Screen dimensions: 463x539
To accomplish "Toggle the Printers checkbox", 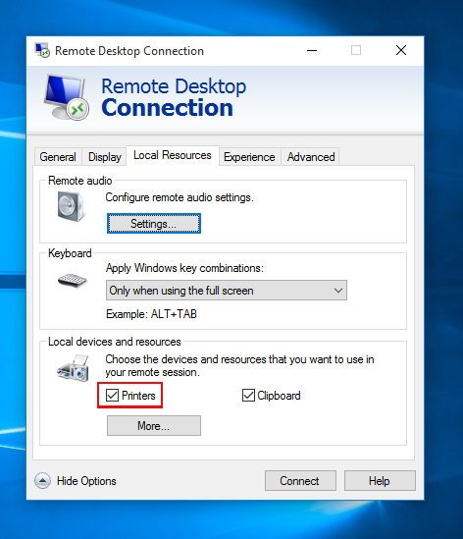I will click(112, 396).
